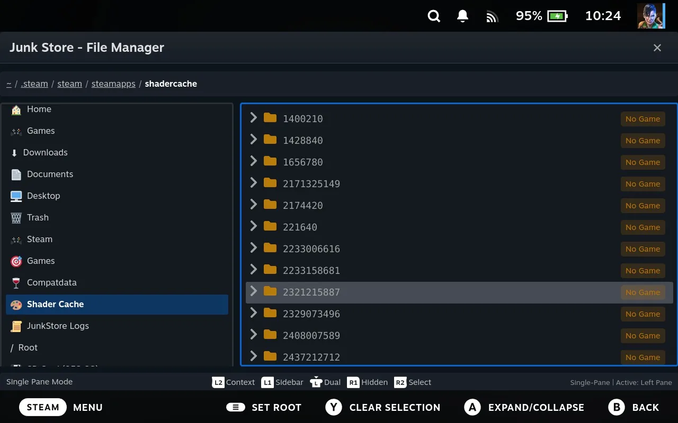Go to the steamapps breadcrumb folder

pyautogui.click(x=113, y=84)
